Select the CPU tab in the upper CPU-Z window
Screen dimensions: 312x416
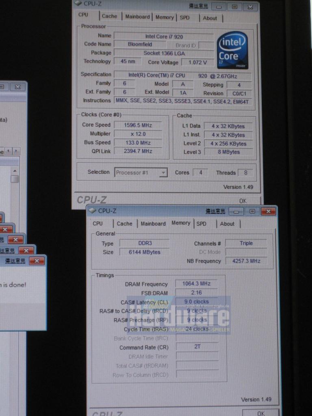coord(83,15)
